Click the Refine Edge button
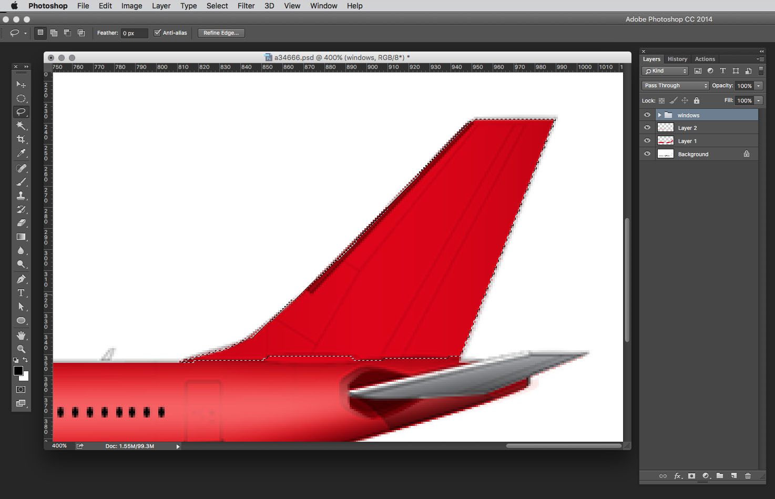This screenshot has height=499, width=775. point(221,33)
